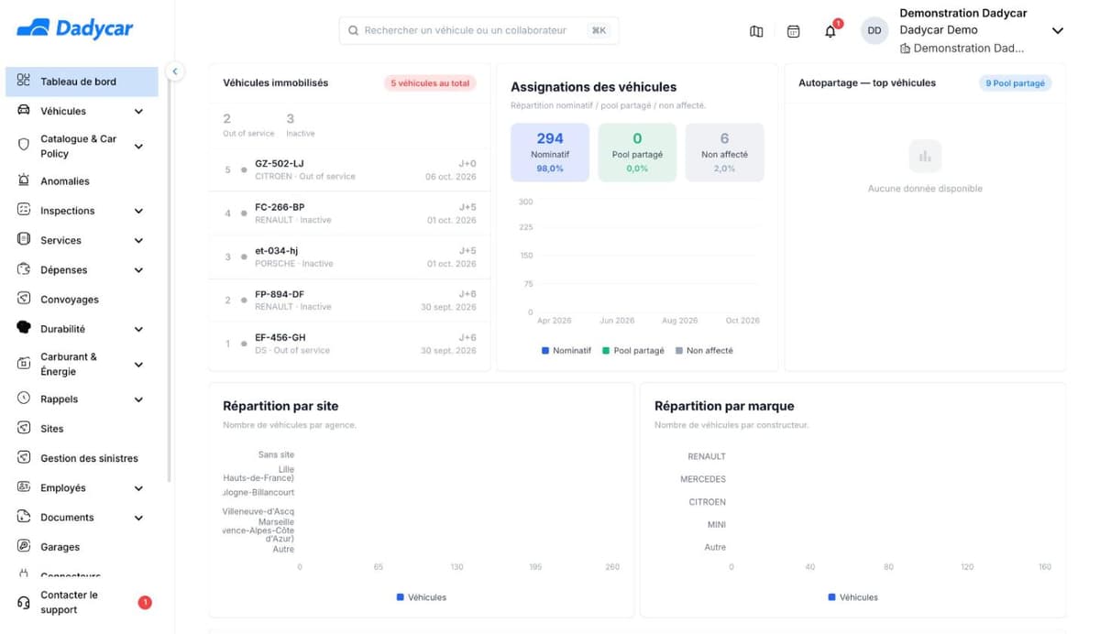The height and width of the screenshot is (634, 1100).
Task: Expand the Employés submenu chevron
Action: [138, 488]
